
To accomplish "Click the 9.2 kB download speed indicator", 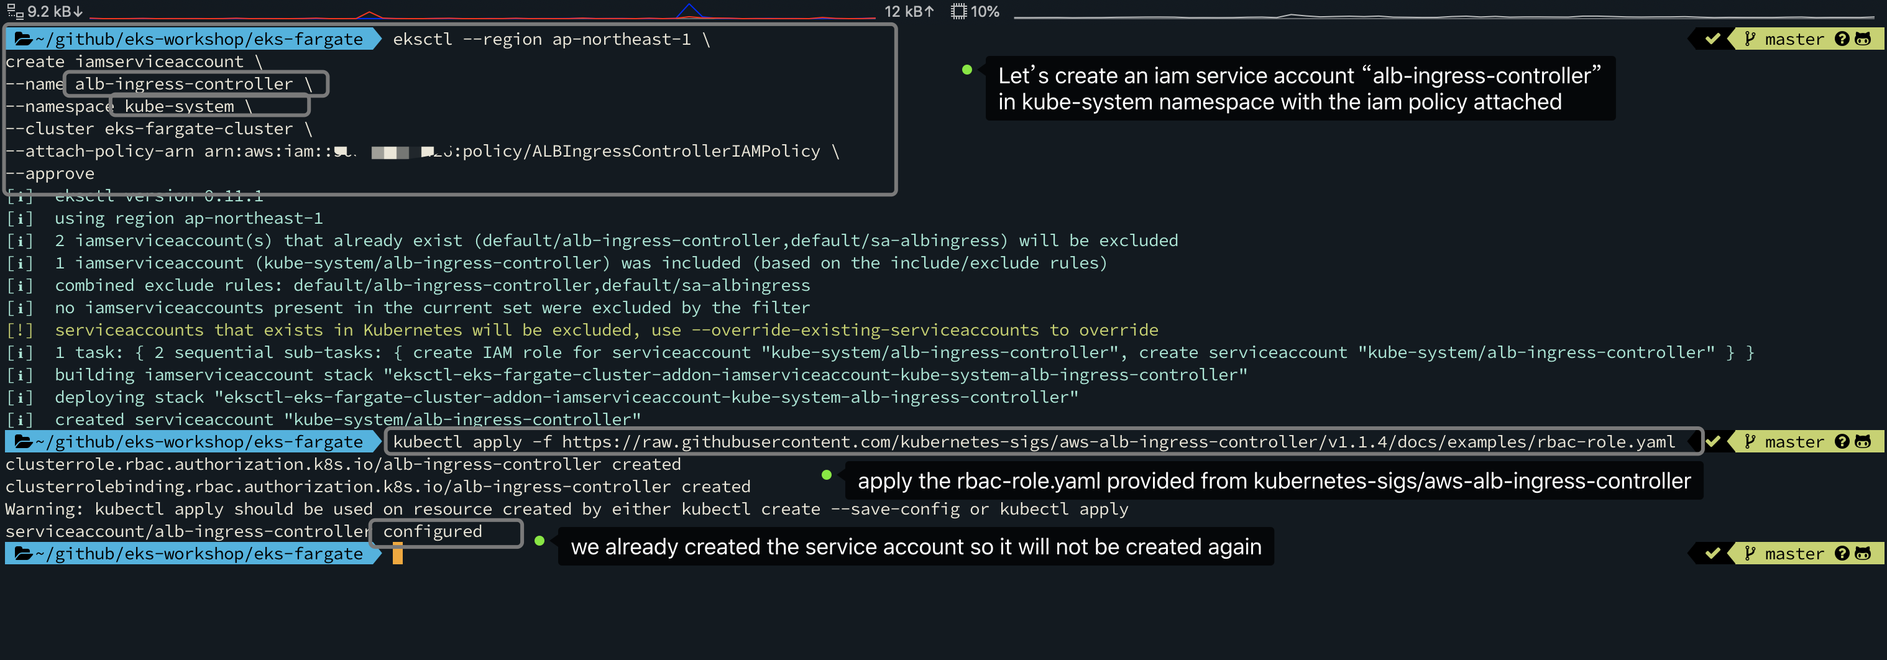I will tap(55, 11).
